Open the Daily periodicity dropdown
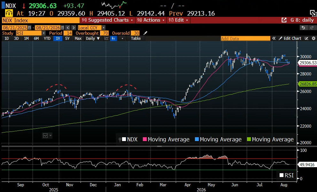Screen dimensions: 317x192 [93, 39]
